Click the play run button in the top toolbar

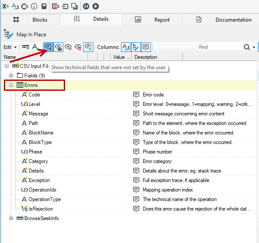95,6
